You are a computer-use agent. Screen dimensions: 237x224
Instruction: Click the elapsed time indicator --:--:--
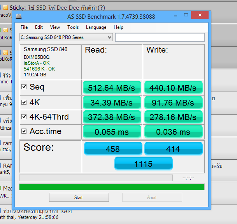pyautogui.click(x=188, y=178)
